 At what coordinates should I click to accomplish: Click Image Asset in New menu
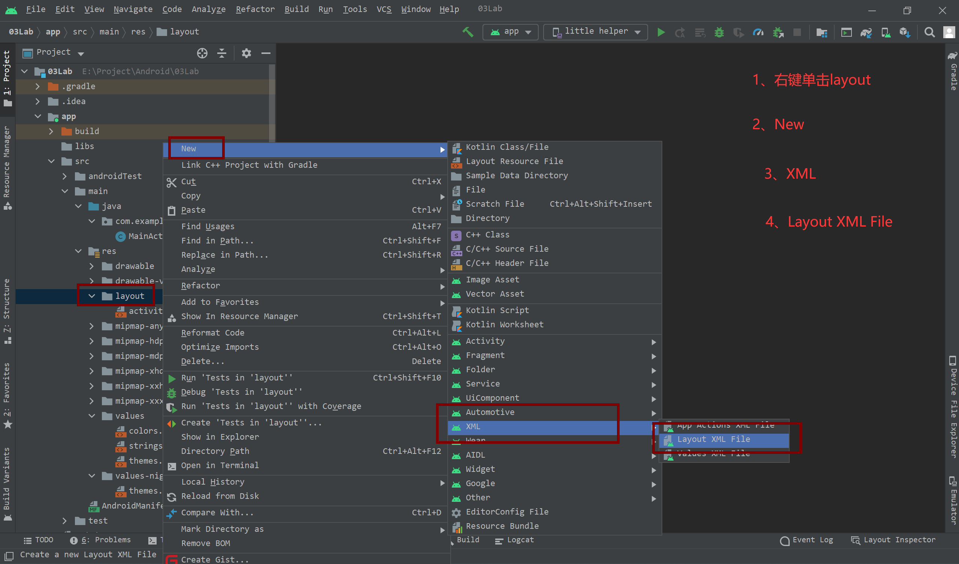coord(555,280)
